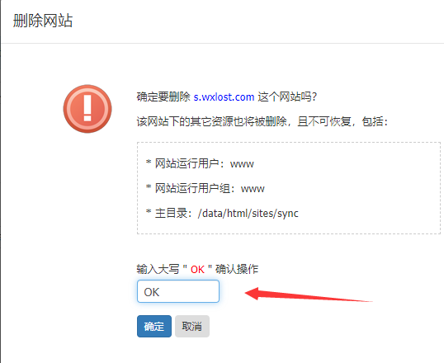This screenshot has height=363, width=444.
Task: Click the red OK text in instruction
Action: coord(197,269)
